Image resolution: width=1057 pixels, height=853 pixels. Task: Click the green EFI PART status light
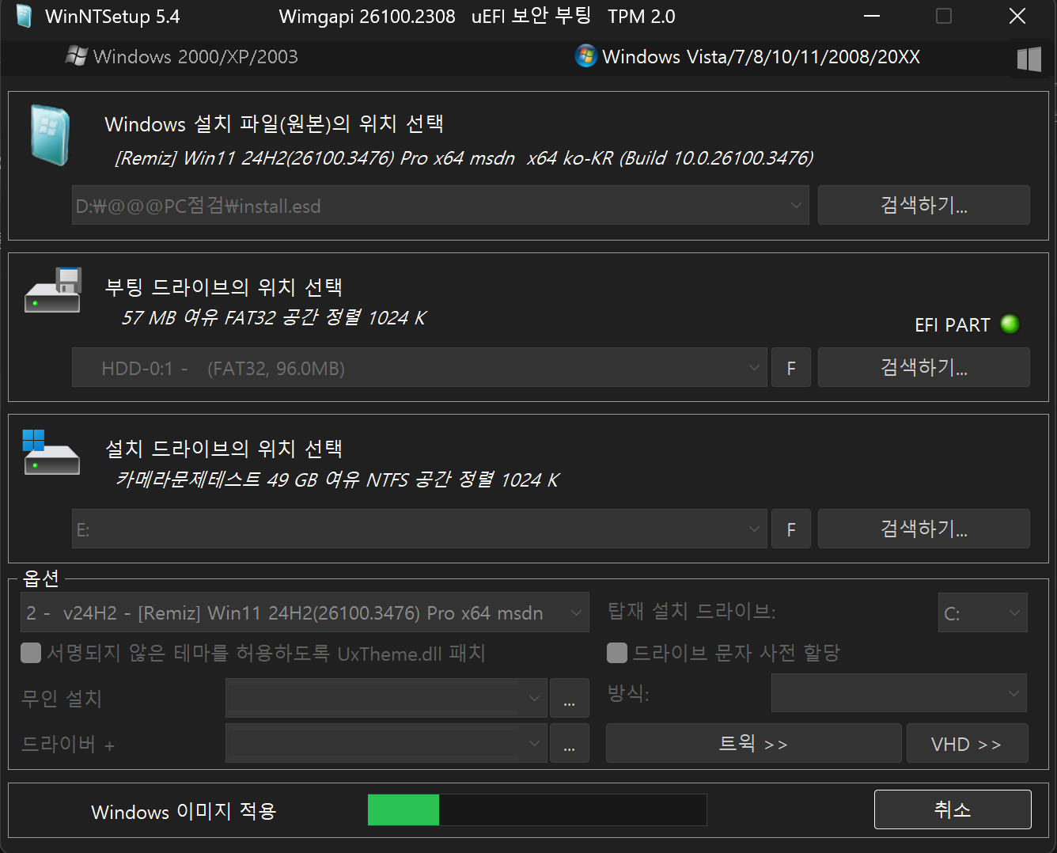click(x=1010, y=324)
